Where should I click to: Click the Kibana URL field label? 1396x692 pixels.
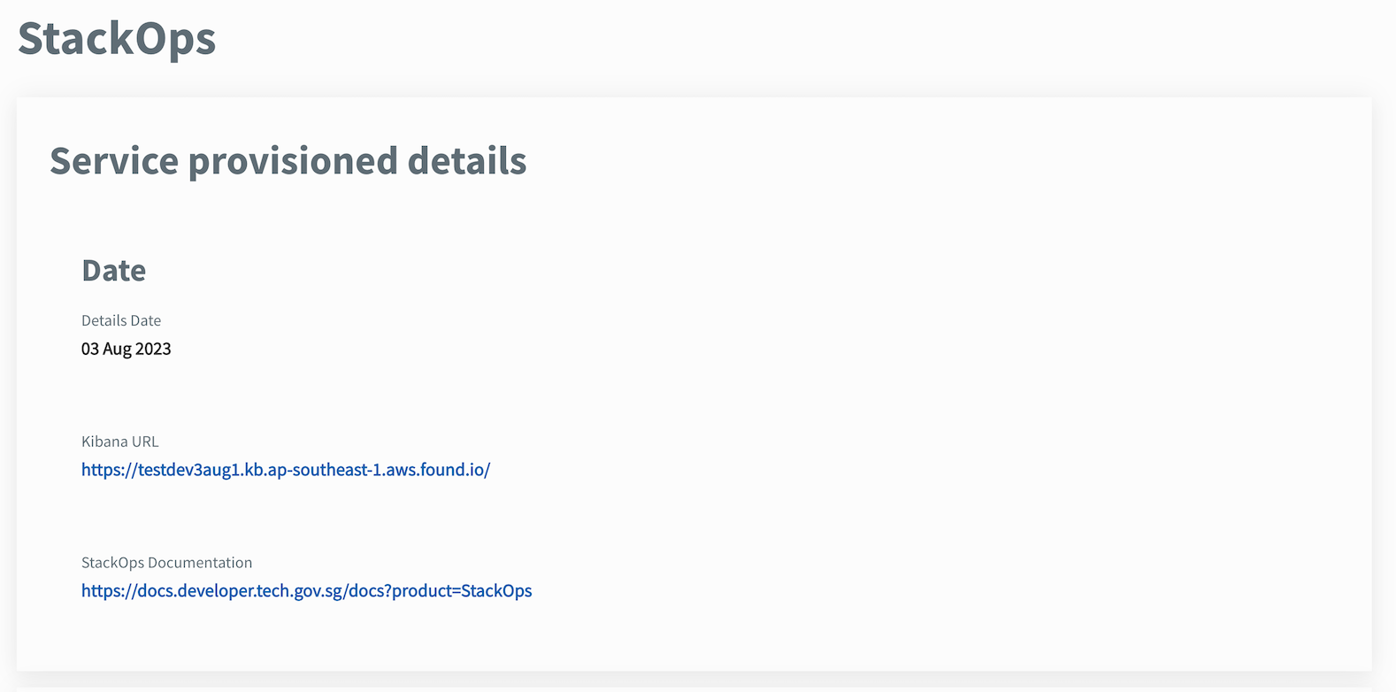point(119,441)
